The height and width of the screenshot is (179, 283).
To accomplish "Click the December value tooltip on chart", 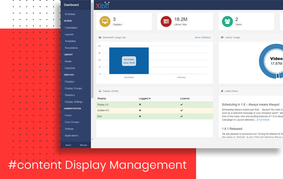I will pyautogui.click(x=129, y=61).
